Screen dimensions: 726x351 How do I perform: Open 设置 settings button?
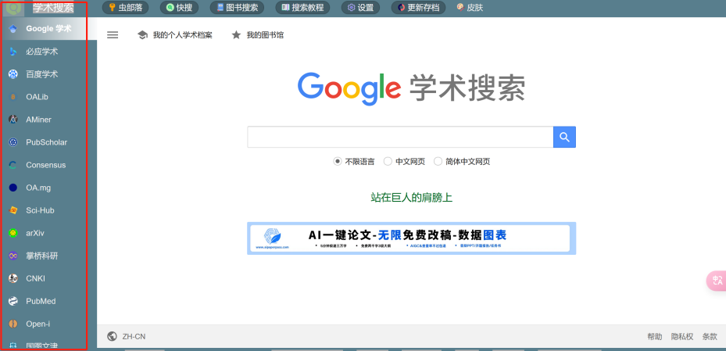click(360, 7)
